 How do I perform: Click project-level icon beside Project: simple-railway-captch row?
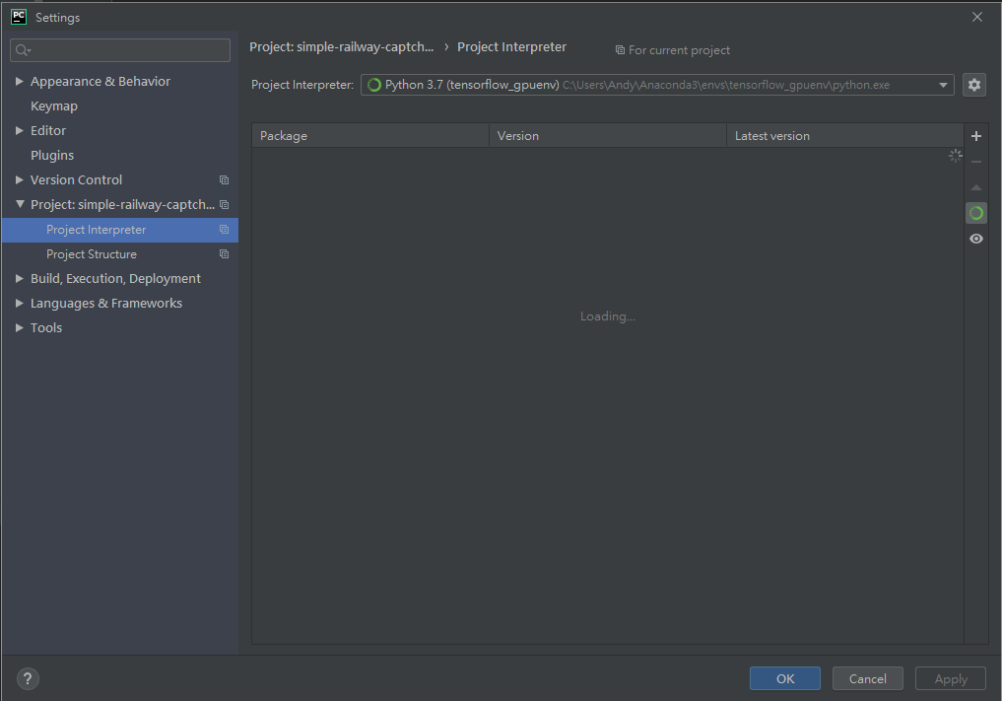coord(224,205)
